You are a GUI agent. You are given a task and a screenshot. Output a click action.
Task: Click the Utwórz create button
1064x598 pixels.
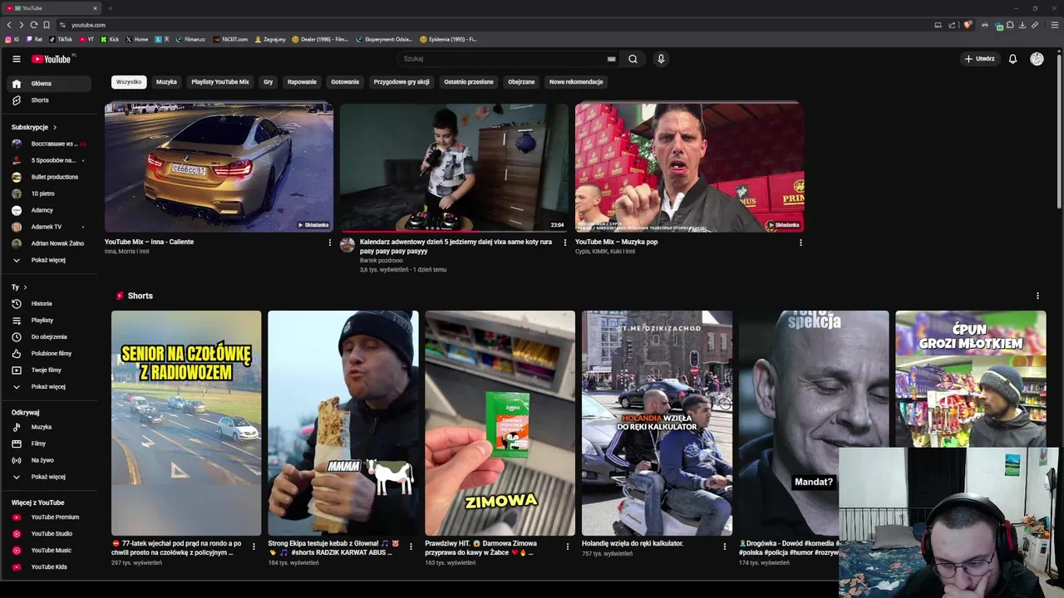(979, 59)
